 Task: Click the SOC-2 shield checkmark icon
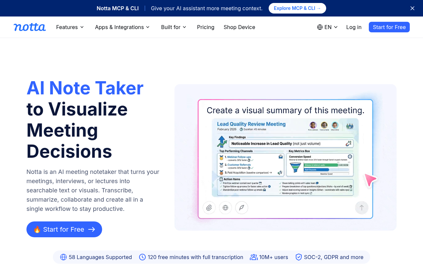pos(299,257)
